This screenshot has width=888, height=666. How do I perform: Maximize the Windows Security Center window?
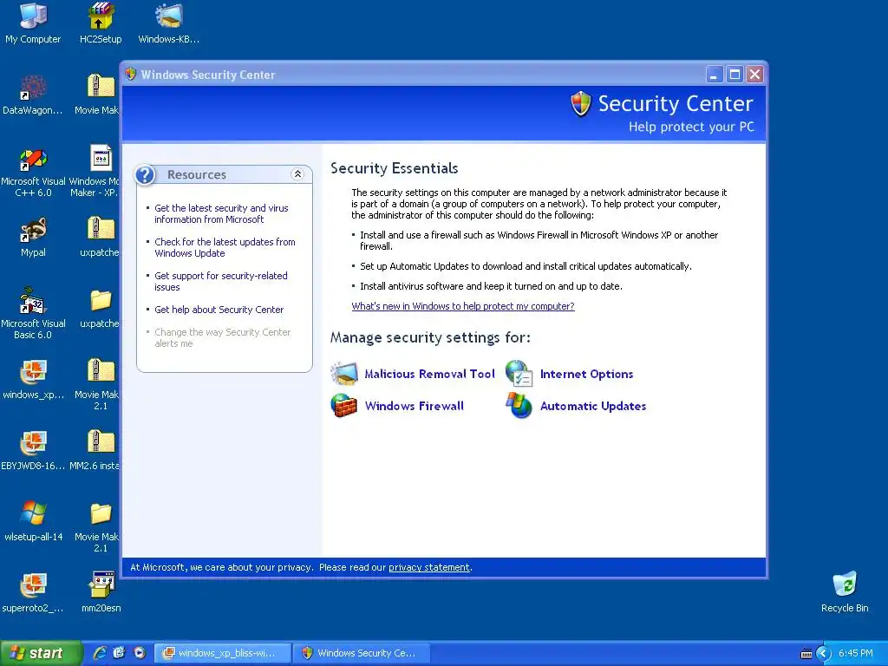point(735,75)
